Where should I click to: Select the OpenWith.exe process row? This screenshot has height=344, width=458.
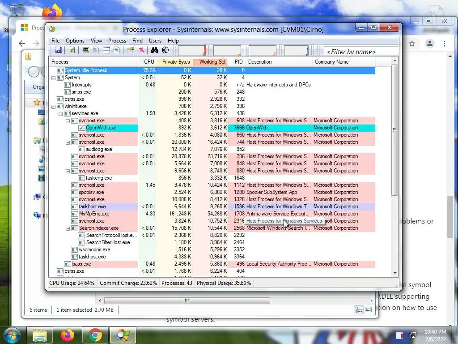[x=212, y=128]
